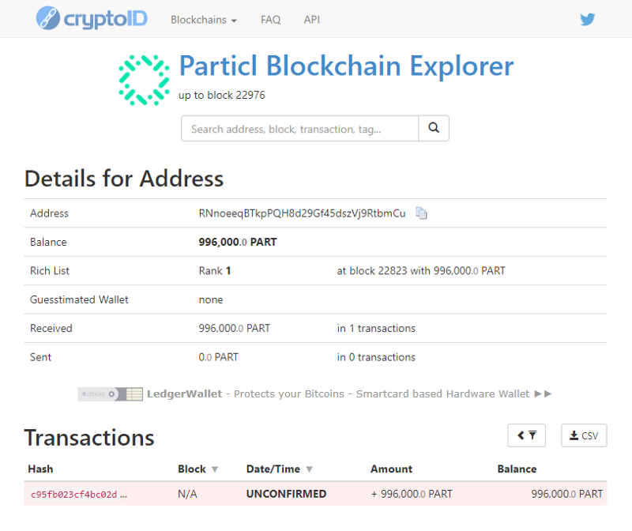Screen dimensions: 632x531
Task: Click the UNCONFIRMED status cell
Action: tap(286, 494)
